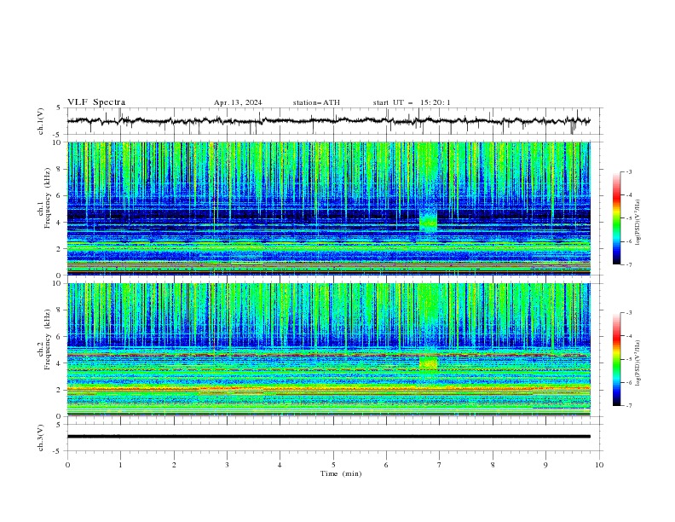
Task: Click the time axis tick label '5'
Action: pyautogui.click(x=333, y=465)
